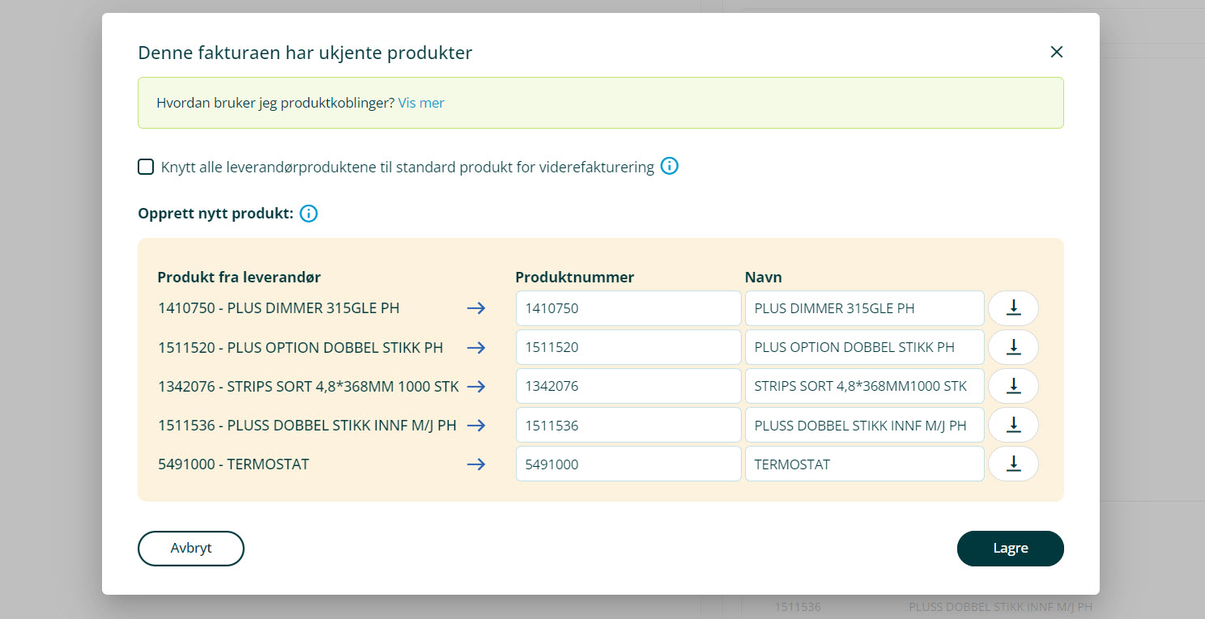Cancel with the Avbryt button
The image size is (1205, 619).
(191, 548)
